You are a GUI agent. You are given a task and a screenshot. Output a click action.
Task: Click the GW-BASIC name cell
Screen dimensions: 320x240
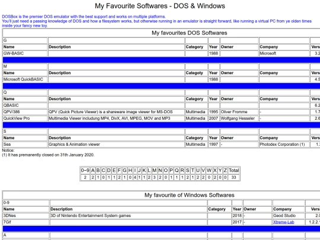click(x=25, y=53)
